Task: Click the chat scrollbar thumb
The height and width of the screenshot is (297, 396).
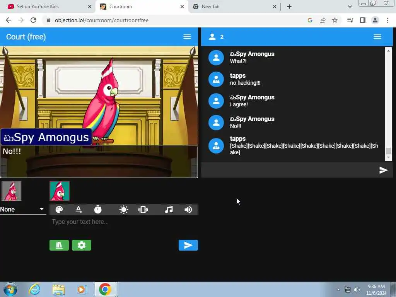Action: pyautogui.click(x=388, y=151)
